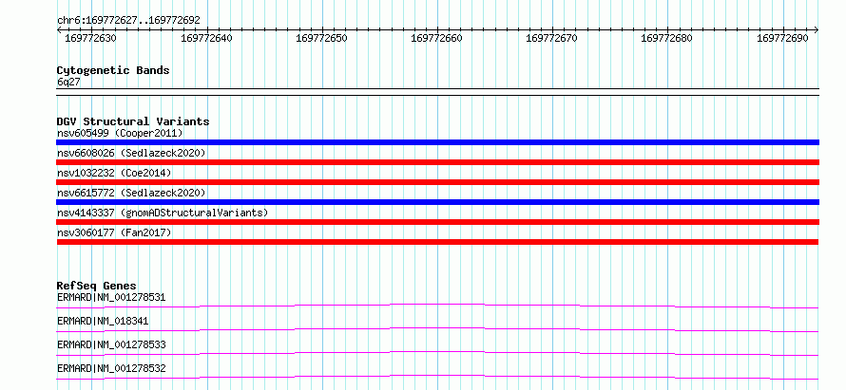Image resolution: width=846 pixels, height=390 pixels.
Task: Click the nsv605499 (Cooper2011) variant label
Action: tap(120, 133)
